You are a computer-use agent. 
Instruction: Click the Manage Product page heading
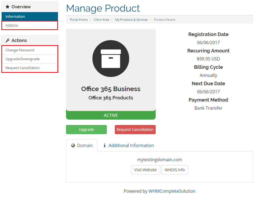coord(103,8)
